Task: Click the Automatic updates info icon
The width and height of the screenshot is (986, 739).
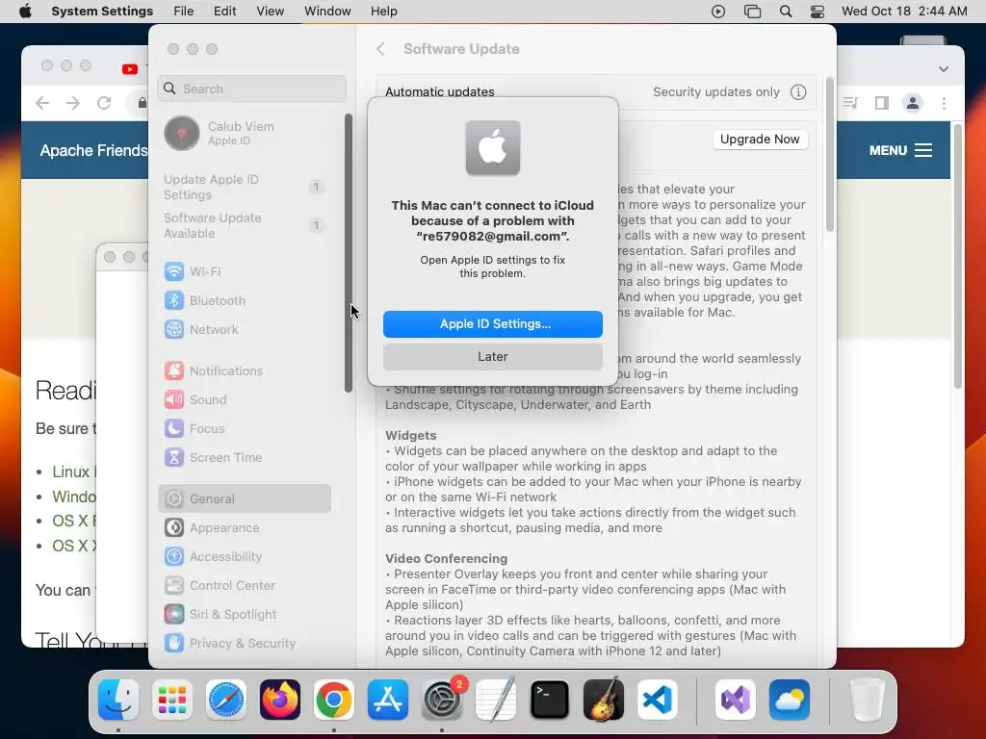Action: pos(798,92)
